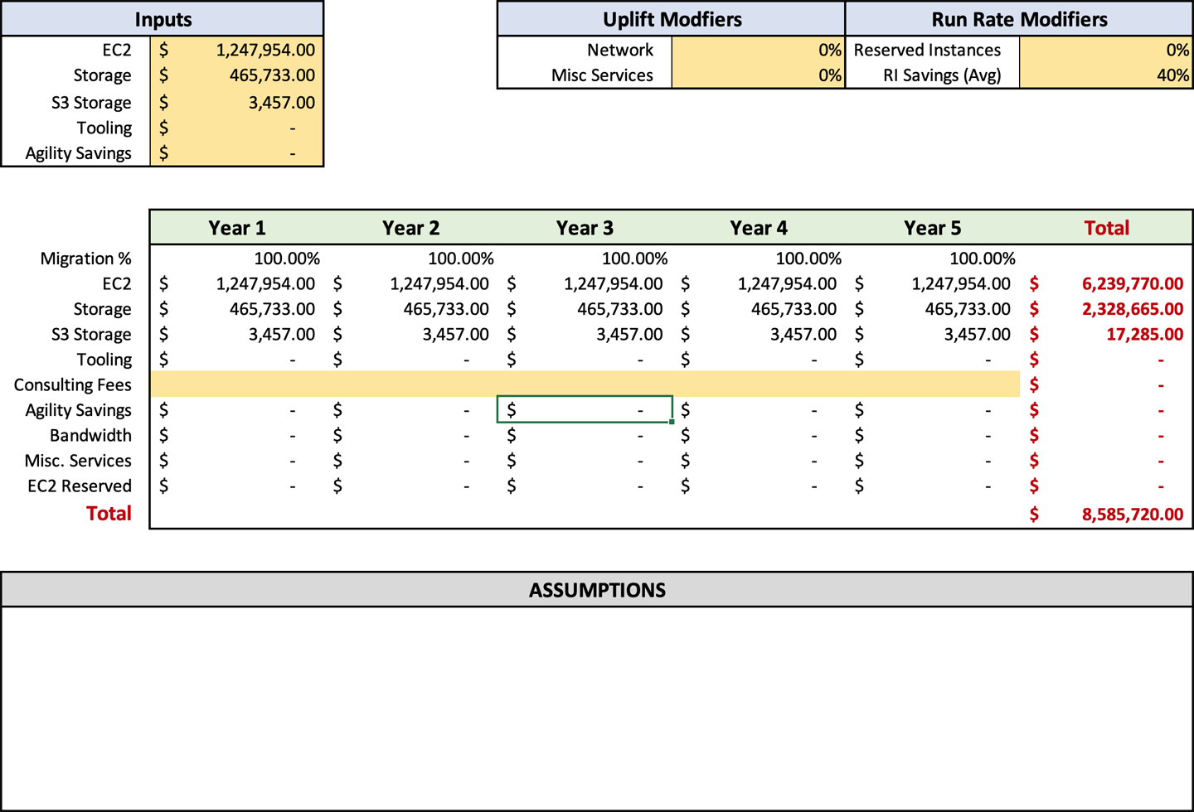Screen dimensions: 1194x812
Task: Select the Year 3 EC2 amount cell
Action: click(585, 283)
